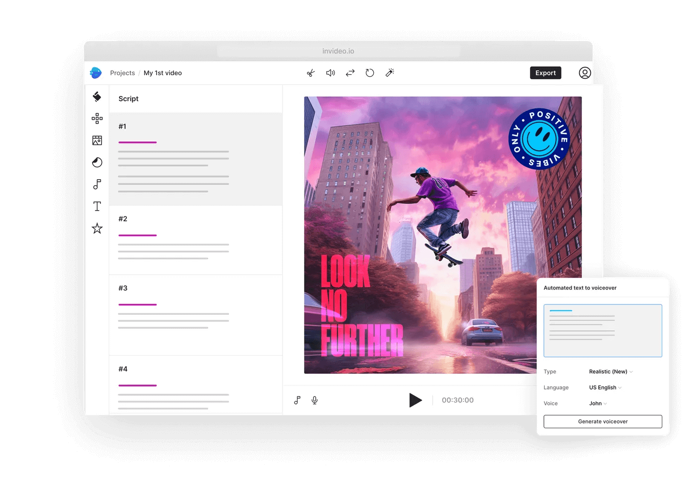This screenshot has height=491, width=694.
Task: Open the Type dropdown Realistic (New)
Action: click(611, 372)
